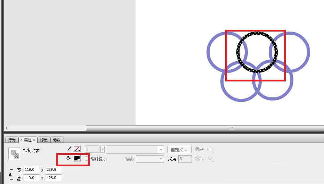Click the 宽 width field 119.0
The image size is (324, 184).
[x=31, y=169]
